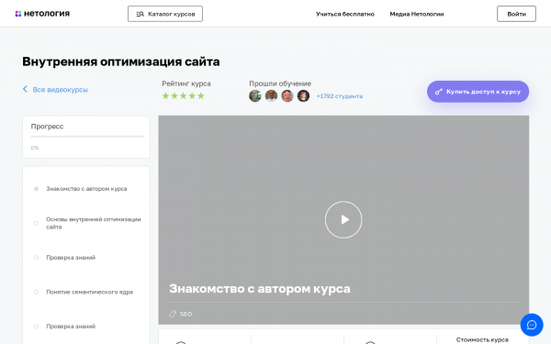Viewport: 551px width, 344px height.
Task: Click the SEO tag icon
Action: [x=173, y=314]
